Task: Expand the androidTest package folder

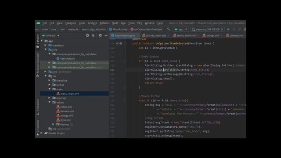Action: [x=49, y=63]
